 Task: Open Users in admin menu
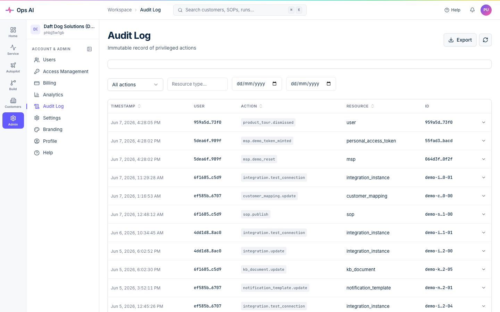click(x=62, y=60)
